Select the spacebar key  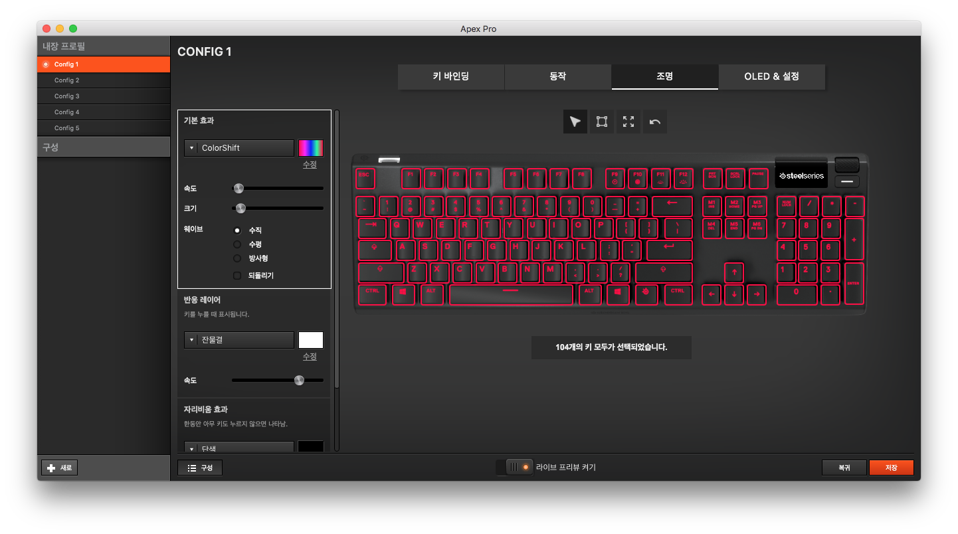(x=511, y=294)
